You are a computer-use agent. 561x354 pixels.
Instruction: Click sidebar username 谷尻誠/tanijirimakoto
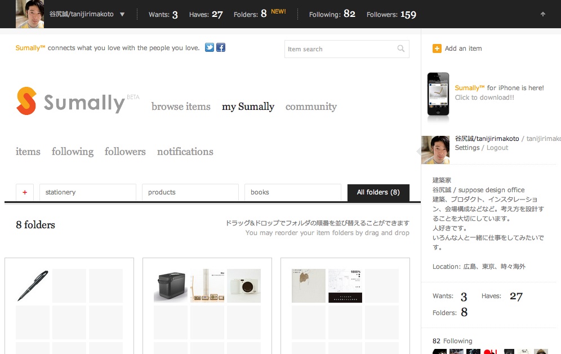pyautogui.click(x=487, y=139)
